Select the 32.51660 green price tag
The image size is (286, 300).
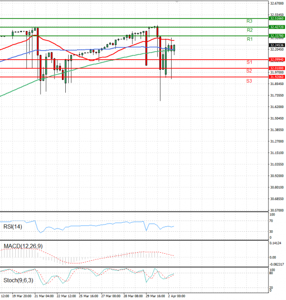[x=277, y=18]
